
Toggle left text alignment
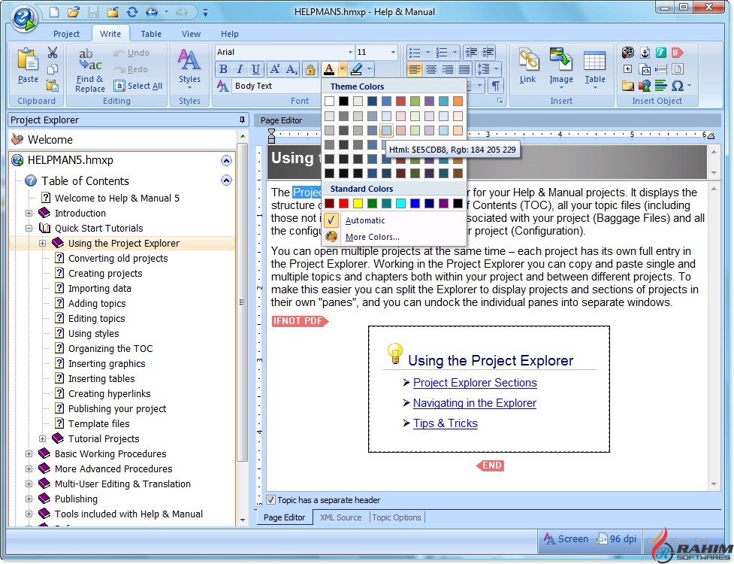(414, 69)
